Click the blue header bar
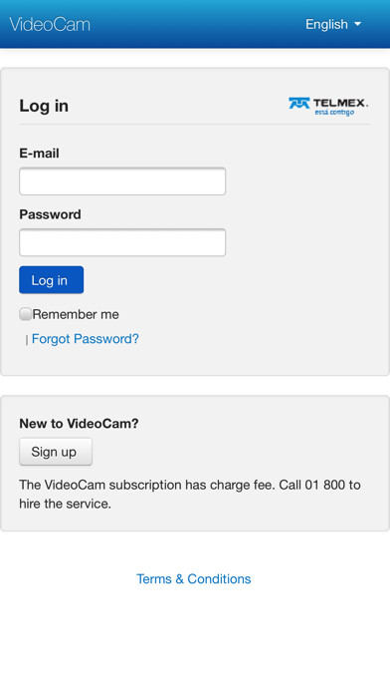 point(195,24)
